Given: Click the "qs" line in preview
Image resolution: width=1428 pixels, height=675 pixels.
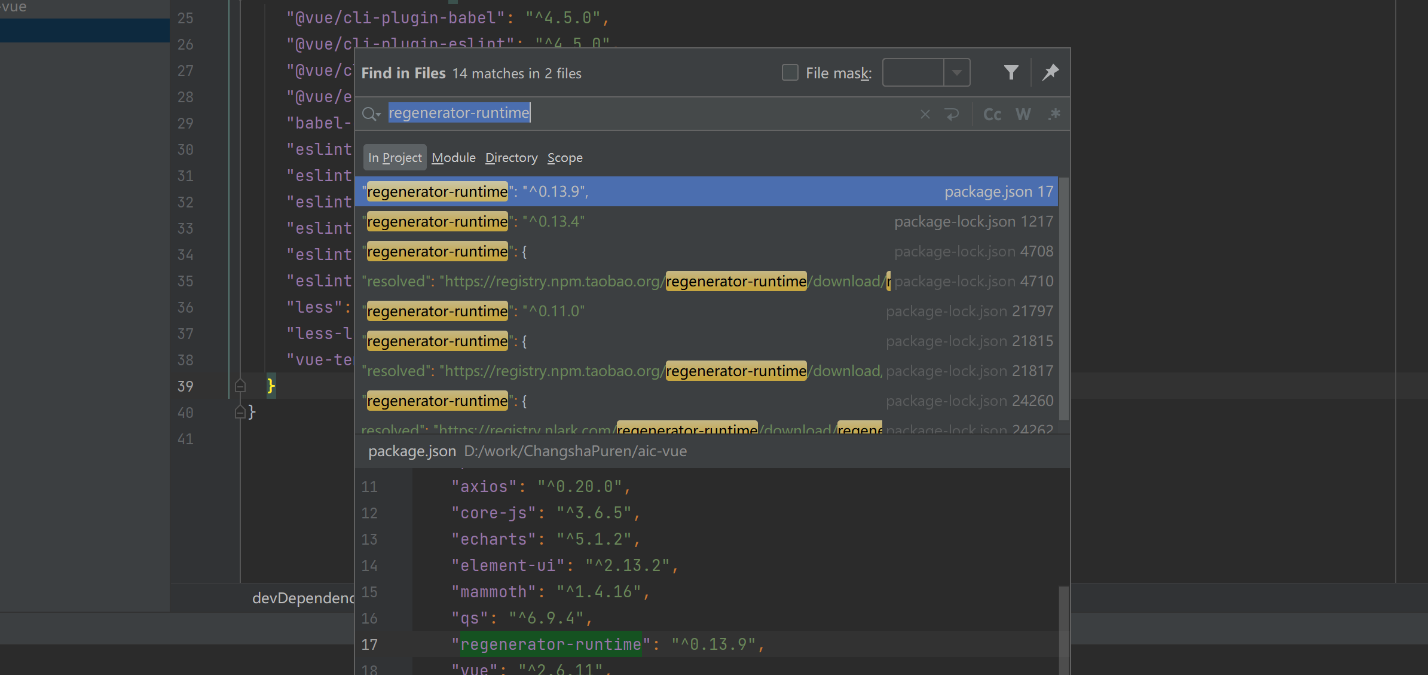Looking at the screenshot, I should coord(522,618).
